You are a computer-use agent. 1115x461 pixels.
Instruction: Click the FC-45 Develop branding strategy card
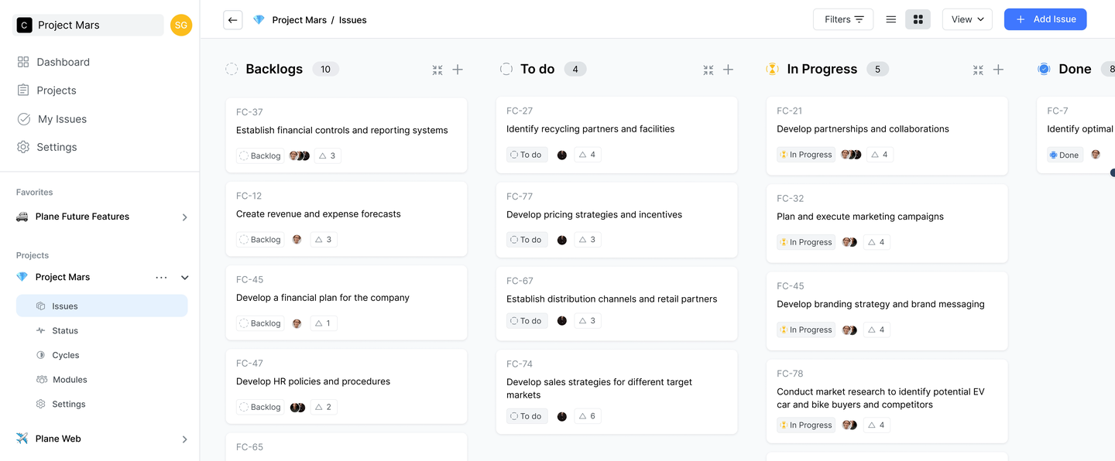[887, 311]
